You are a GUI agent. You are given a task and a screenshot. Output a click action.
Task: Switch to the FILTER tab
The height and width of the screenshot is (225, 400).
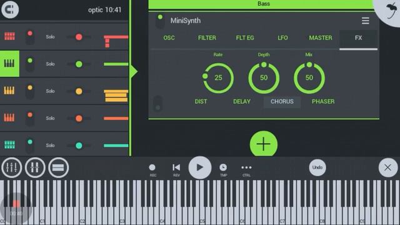tap(207, 37)
